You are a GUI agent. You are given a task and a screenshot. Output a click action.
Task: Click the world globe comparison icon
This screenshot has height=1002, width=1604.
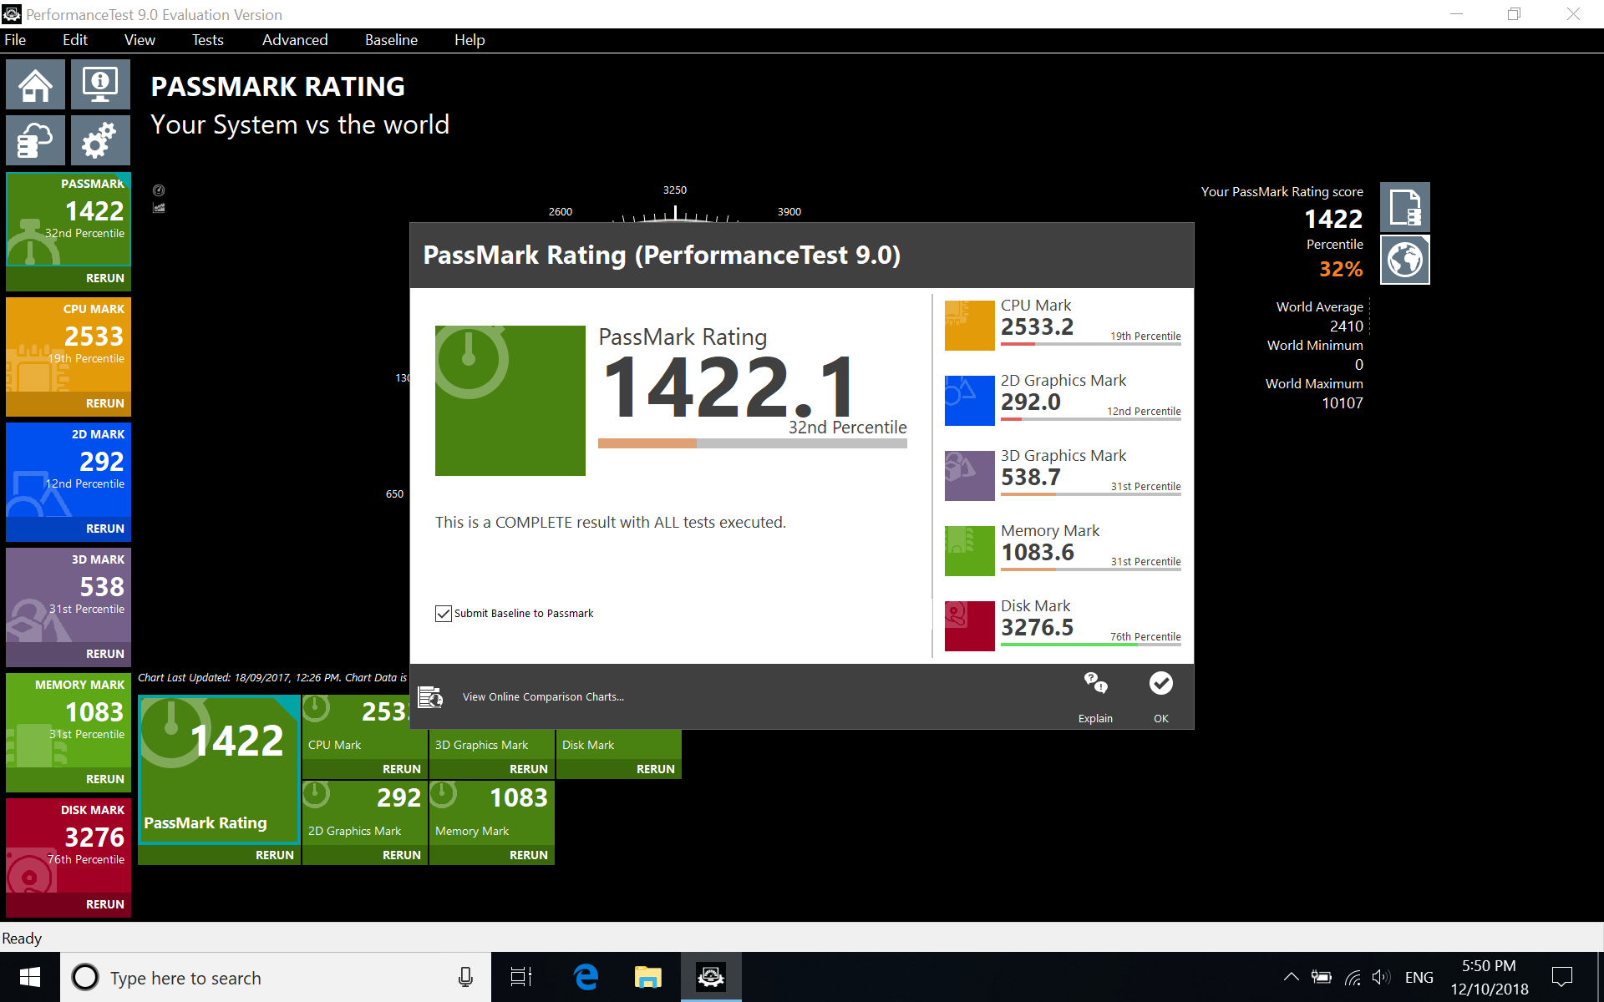[1404, 260]
